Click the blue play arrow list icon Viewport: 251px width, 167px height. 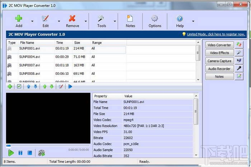coord(70,87)
